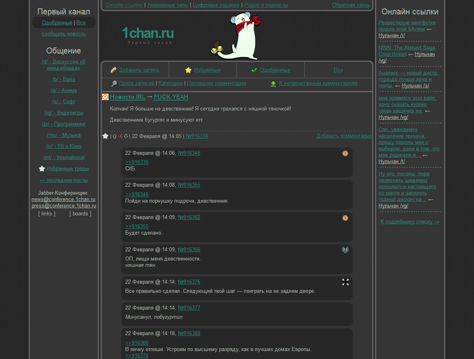Viewport: 474px width, 359px height.
Task: Open the /int/ - International board
Action: coord(64,158)
